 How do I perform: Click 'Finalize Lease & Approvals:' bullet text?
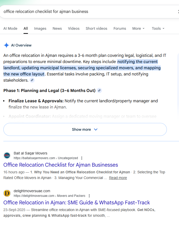tap(36, 101)
